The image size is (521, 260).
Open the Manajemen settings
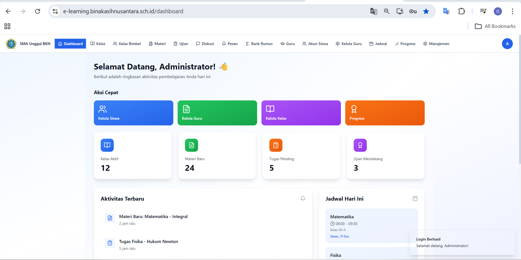[x=436, y=44]
